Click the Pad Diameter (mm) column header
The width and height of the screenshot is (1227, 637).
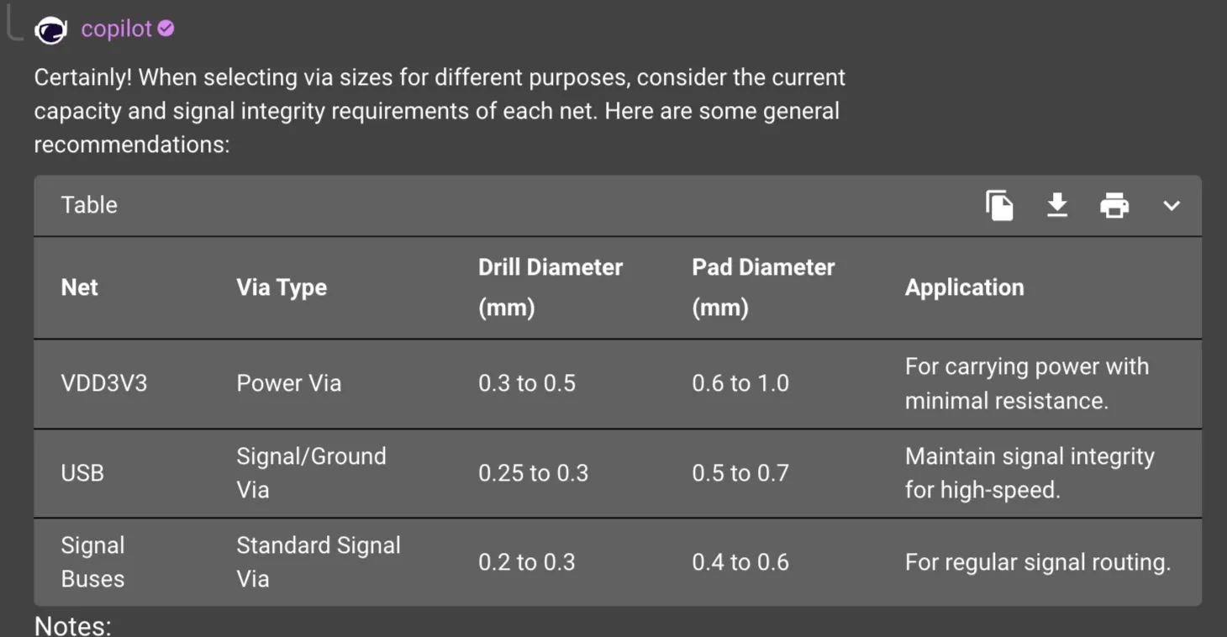click(x=763, y=287)
